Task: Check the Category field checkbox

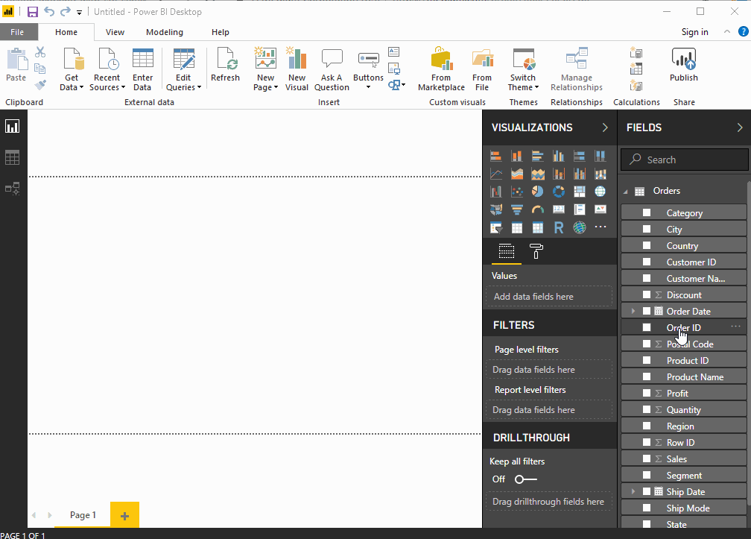Action: [647, 212]
